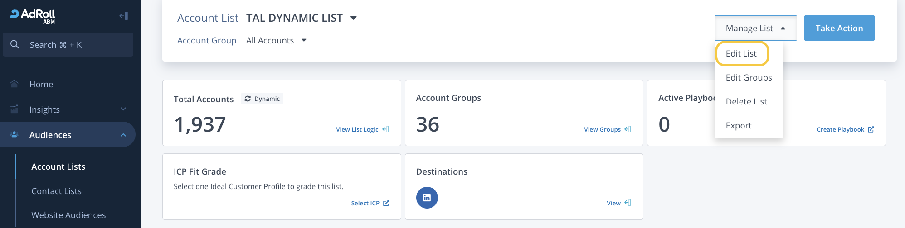
Task: Collapse the sidebar with arrow icon
Action: (123, 16)
